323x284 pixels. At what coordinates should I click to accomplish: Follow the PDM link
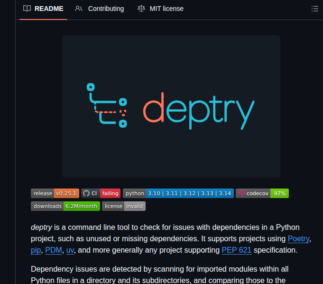pyautogui.click(x=54, y=250)
